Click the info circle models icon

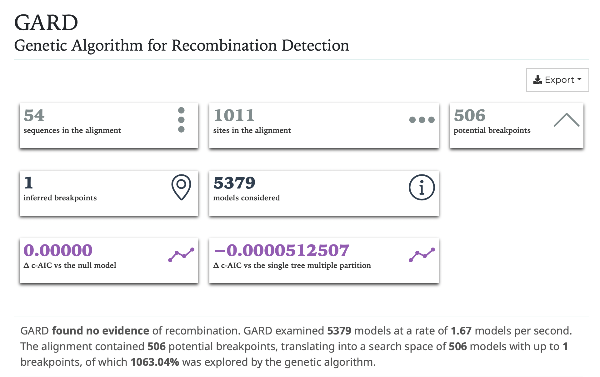pyautogui.click(x=422, y=187)
